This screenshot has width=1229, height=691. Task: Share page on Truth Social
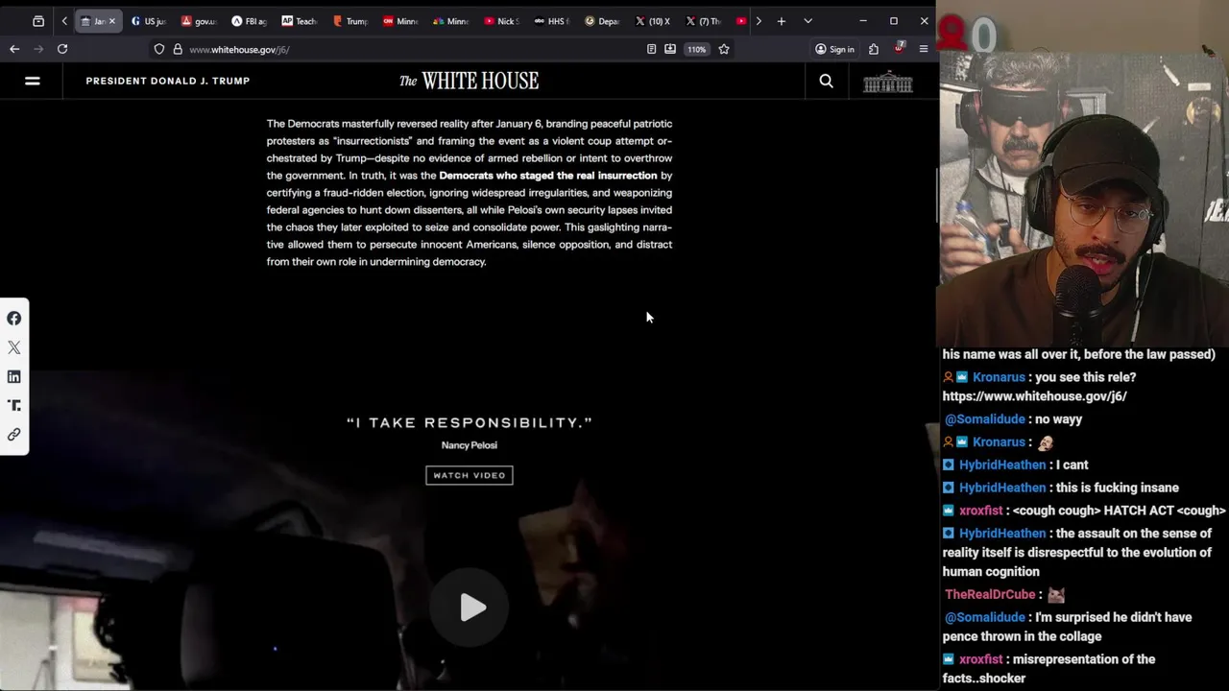click(14, 406)
